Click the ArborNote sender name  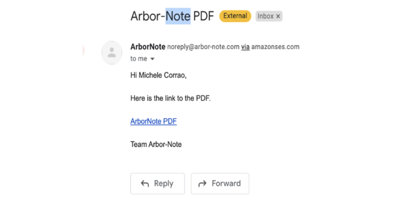[x=148, y=47]
